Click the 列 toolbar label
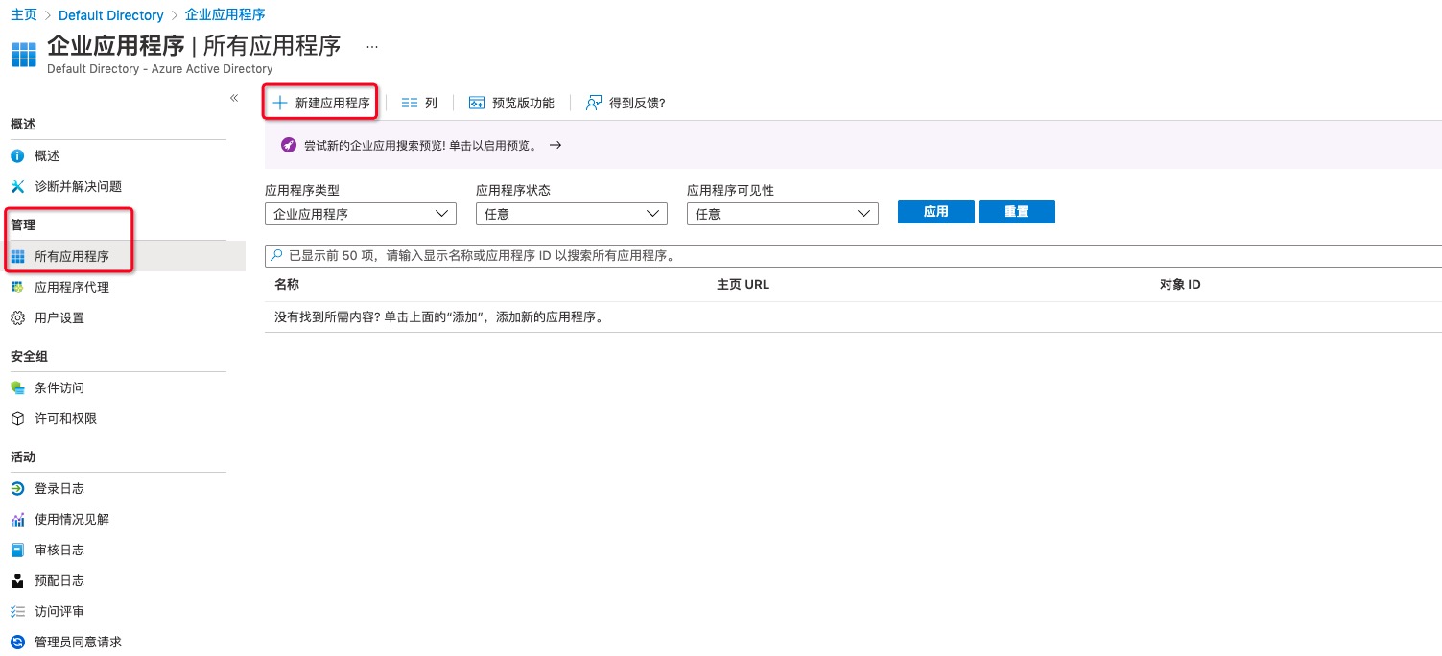 coord(431,103)
